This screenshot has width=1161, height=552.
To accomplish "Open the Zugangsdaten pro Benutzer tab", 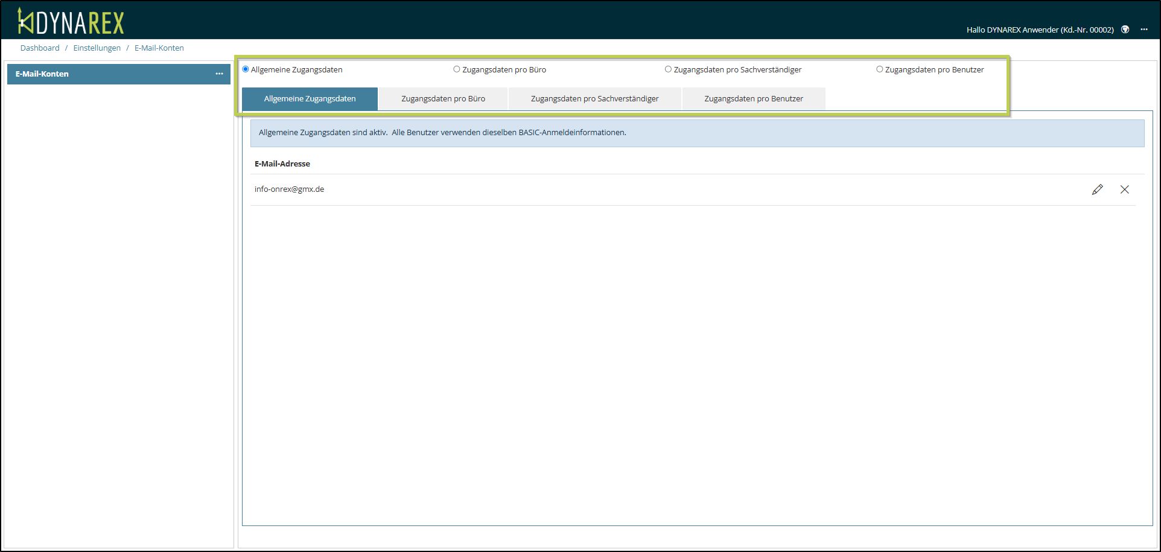I will [x=753, y=99].
